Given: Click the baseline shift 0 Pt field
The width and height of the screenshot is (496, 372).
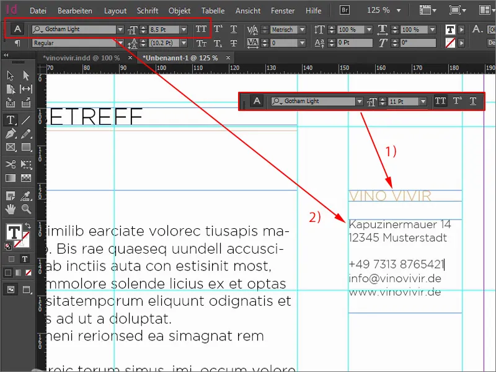Looking at the screenshot, I should [x=355, y=43].
